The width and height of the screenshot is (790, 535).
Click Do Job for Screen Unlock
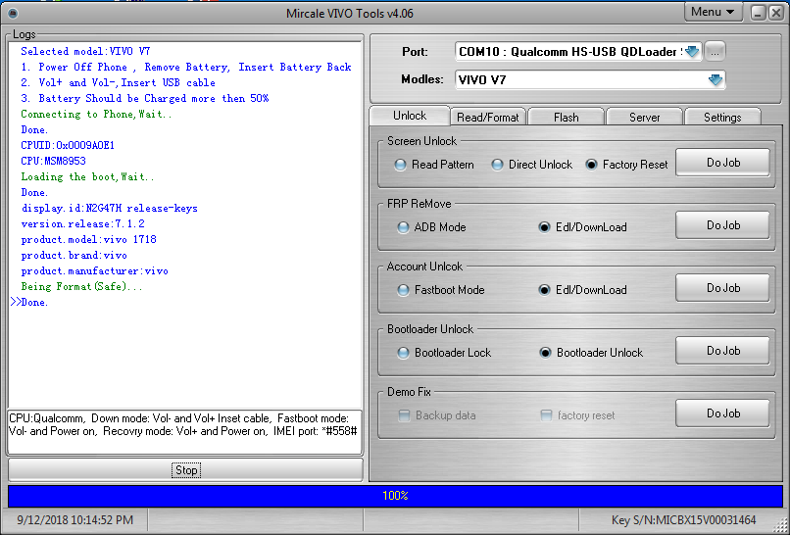tap(722, 163)
